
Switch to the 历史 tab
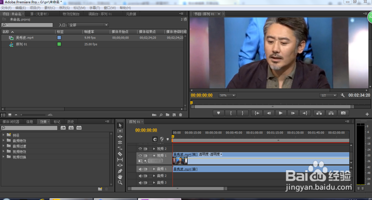(70, 122)
